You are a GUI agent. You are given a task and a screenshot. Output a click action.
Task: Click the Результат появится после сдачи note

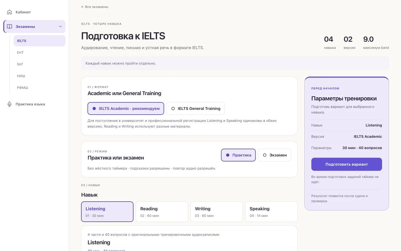[339, 199]
